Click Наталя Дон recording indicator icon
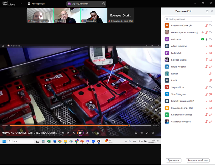Viewport: 215px width, 165px height. (203, 32)
